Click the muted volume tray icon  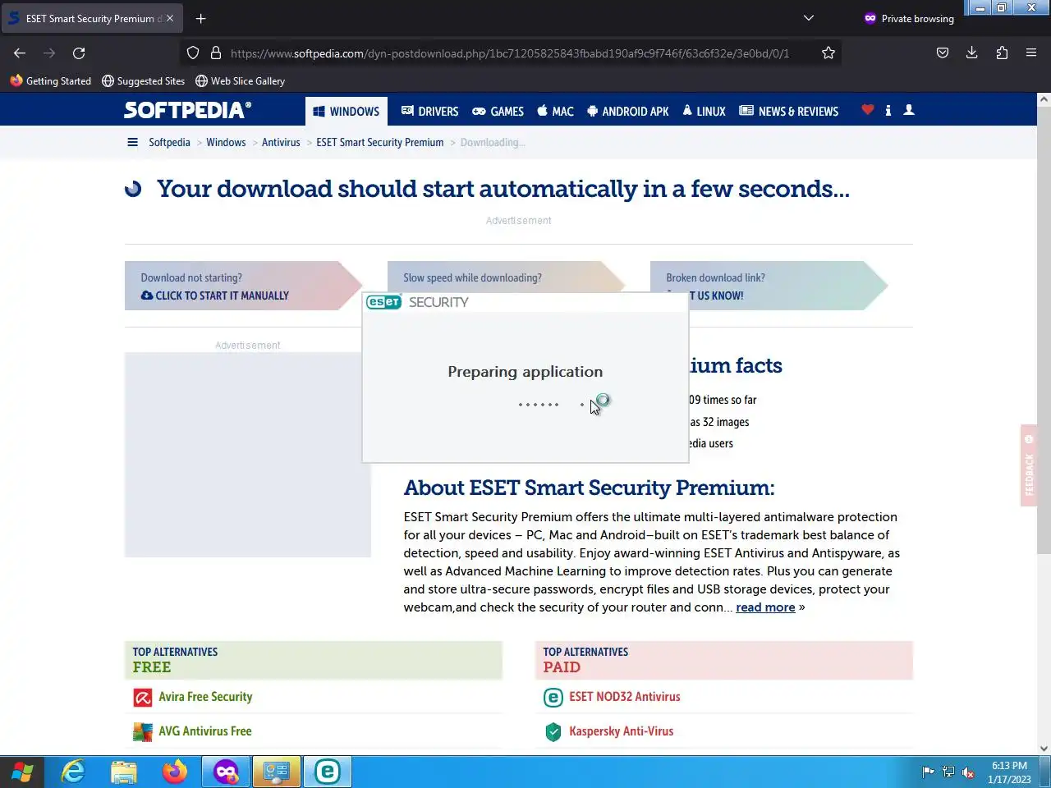click(x=968, y=772)
